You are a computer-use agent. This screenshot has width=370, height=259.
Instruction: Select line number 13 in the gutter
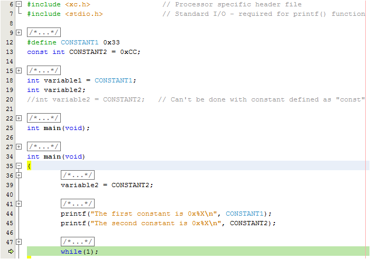pos(10,52)
